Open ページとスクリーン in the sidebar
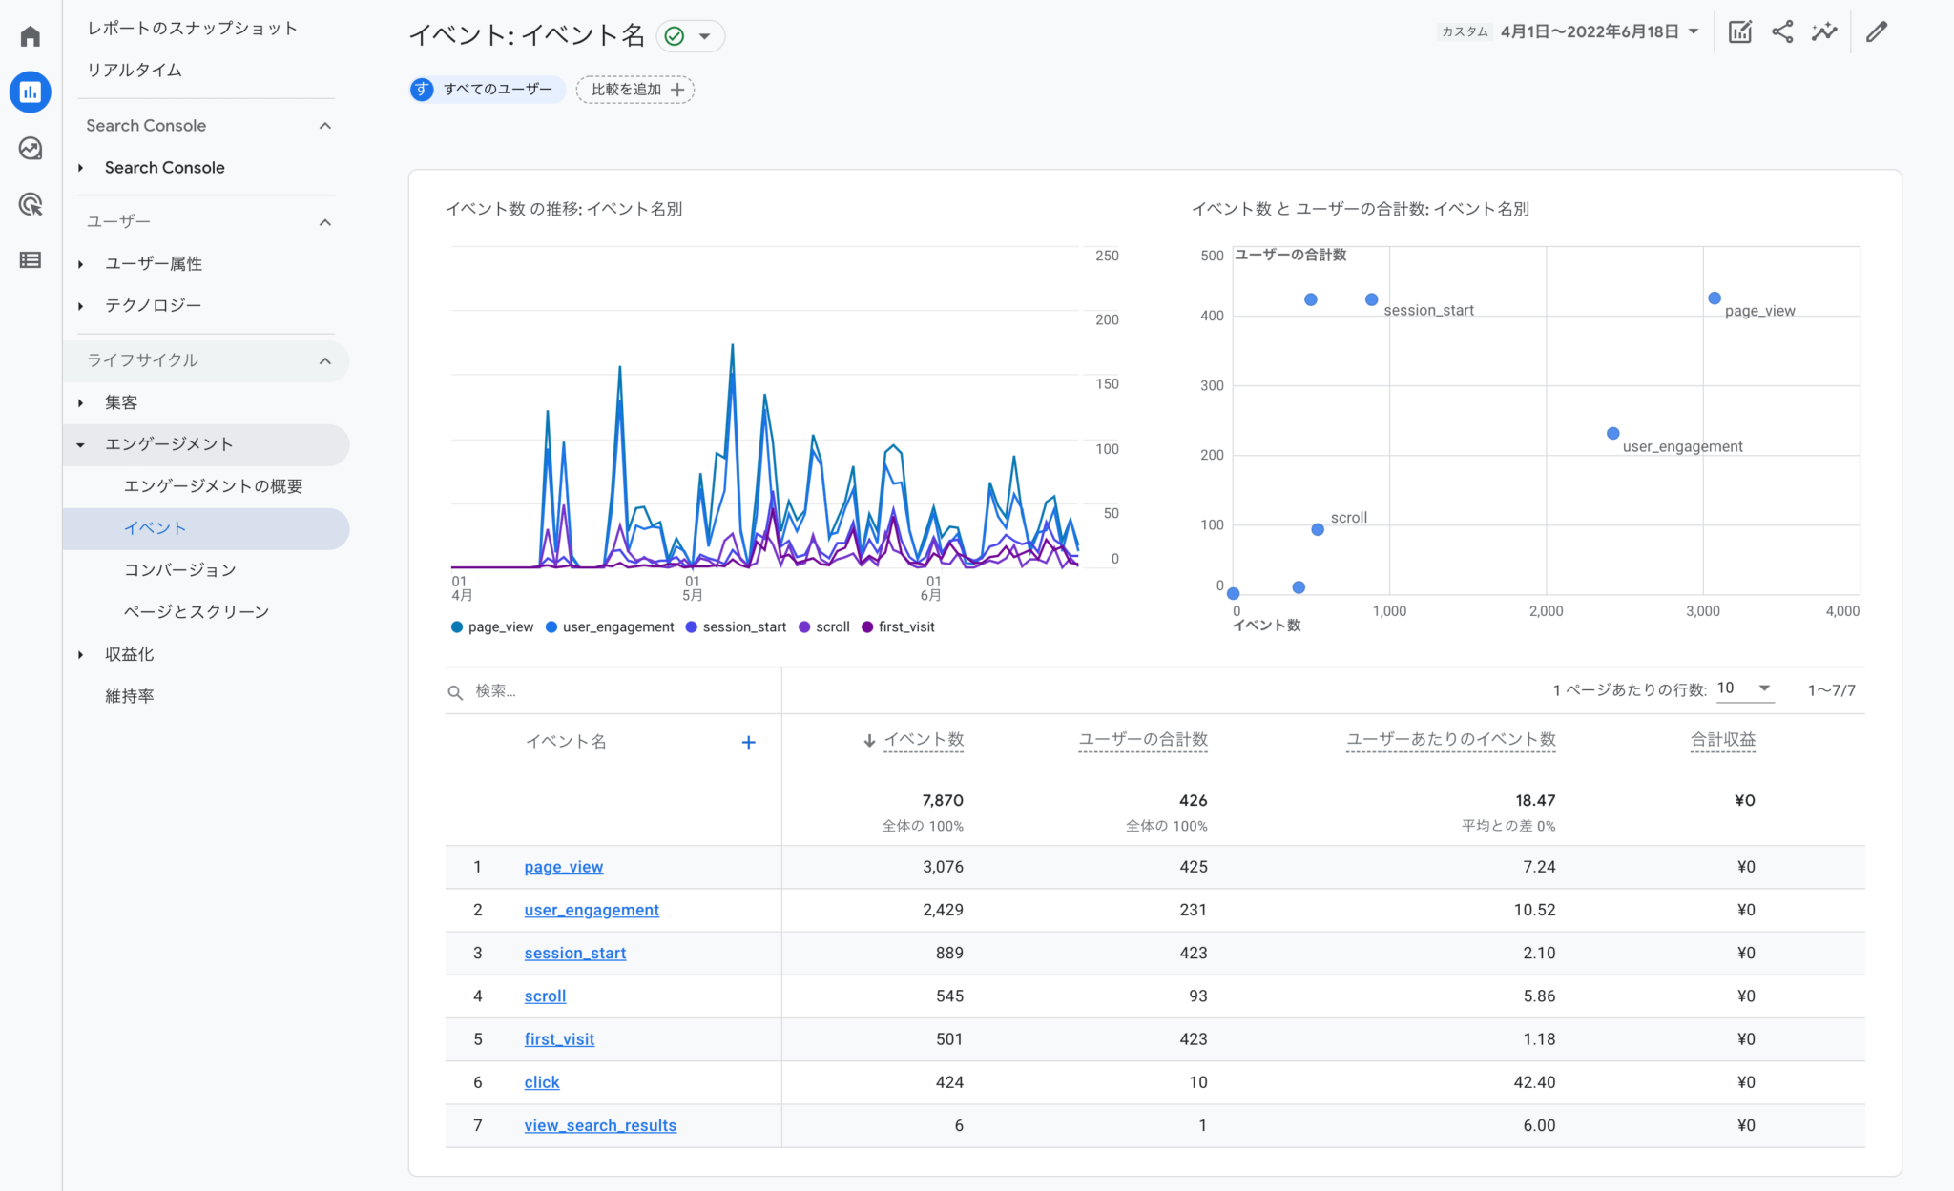1954x1191 pixels. (197, 611)
